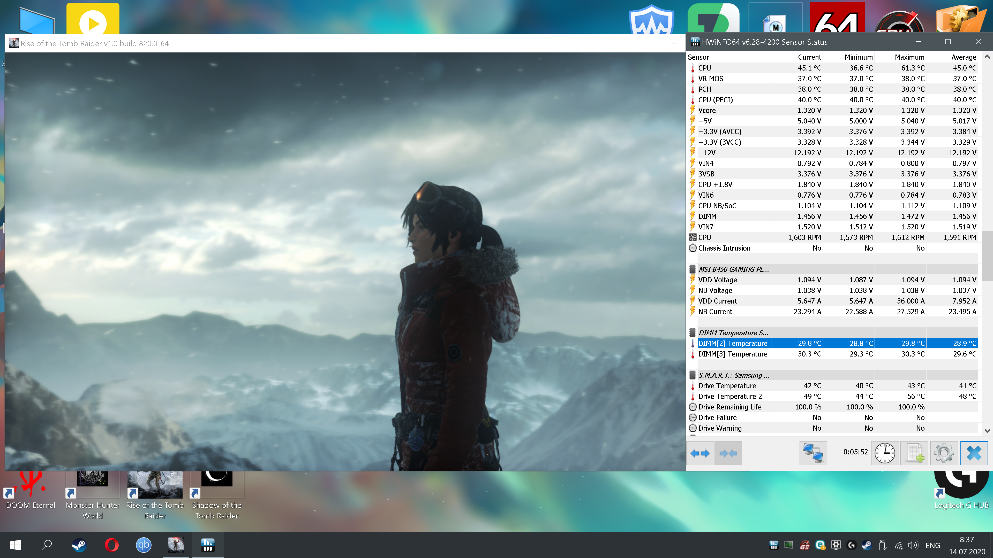Open the Windows Start menu
Image resolution: width=993 pixels, height=558 pixels.
coord(16,545)
